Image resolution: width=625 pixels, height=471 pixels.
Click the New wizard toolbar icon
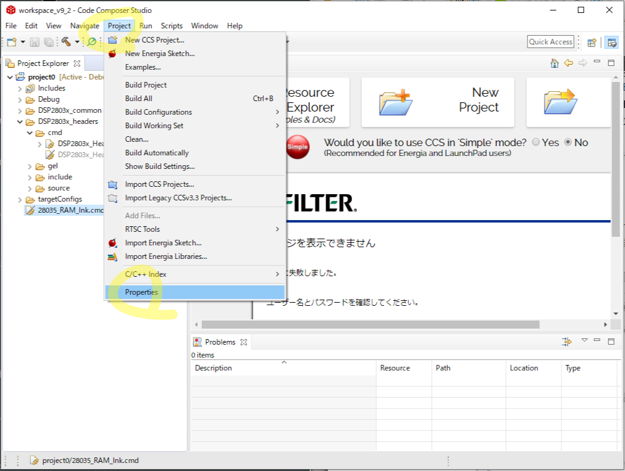pyautogui.click(x=12, y=42)
